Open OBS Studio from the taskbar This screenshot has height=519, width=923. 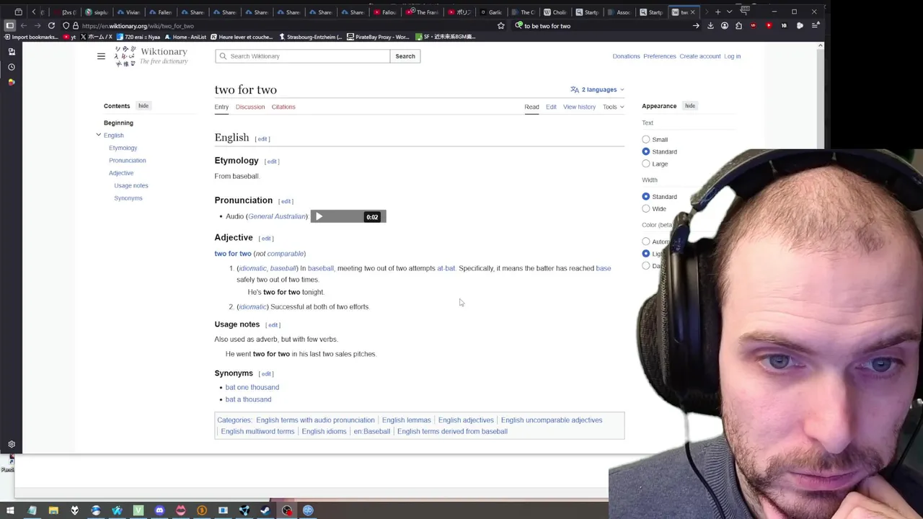coord(287,510)
